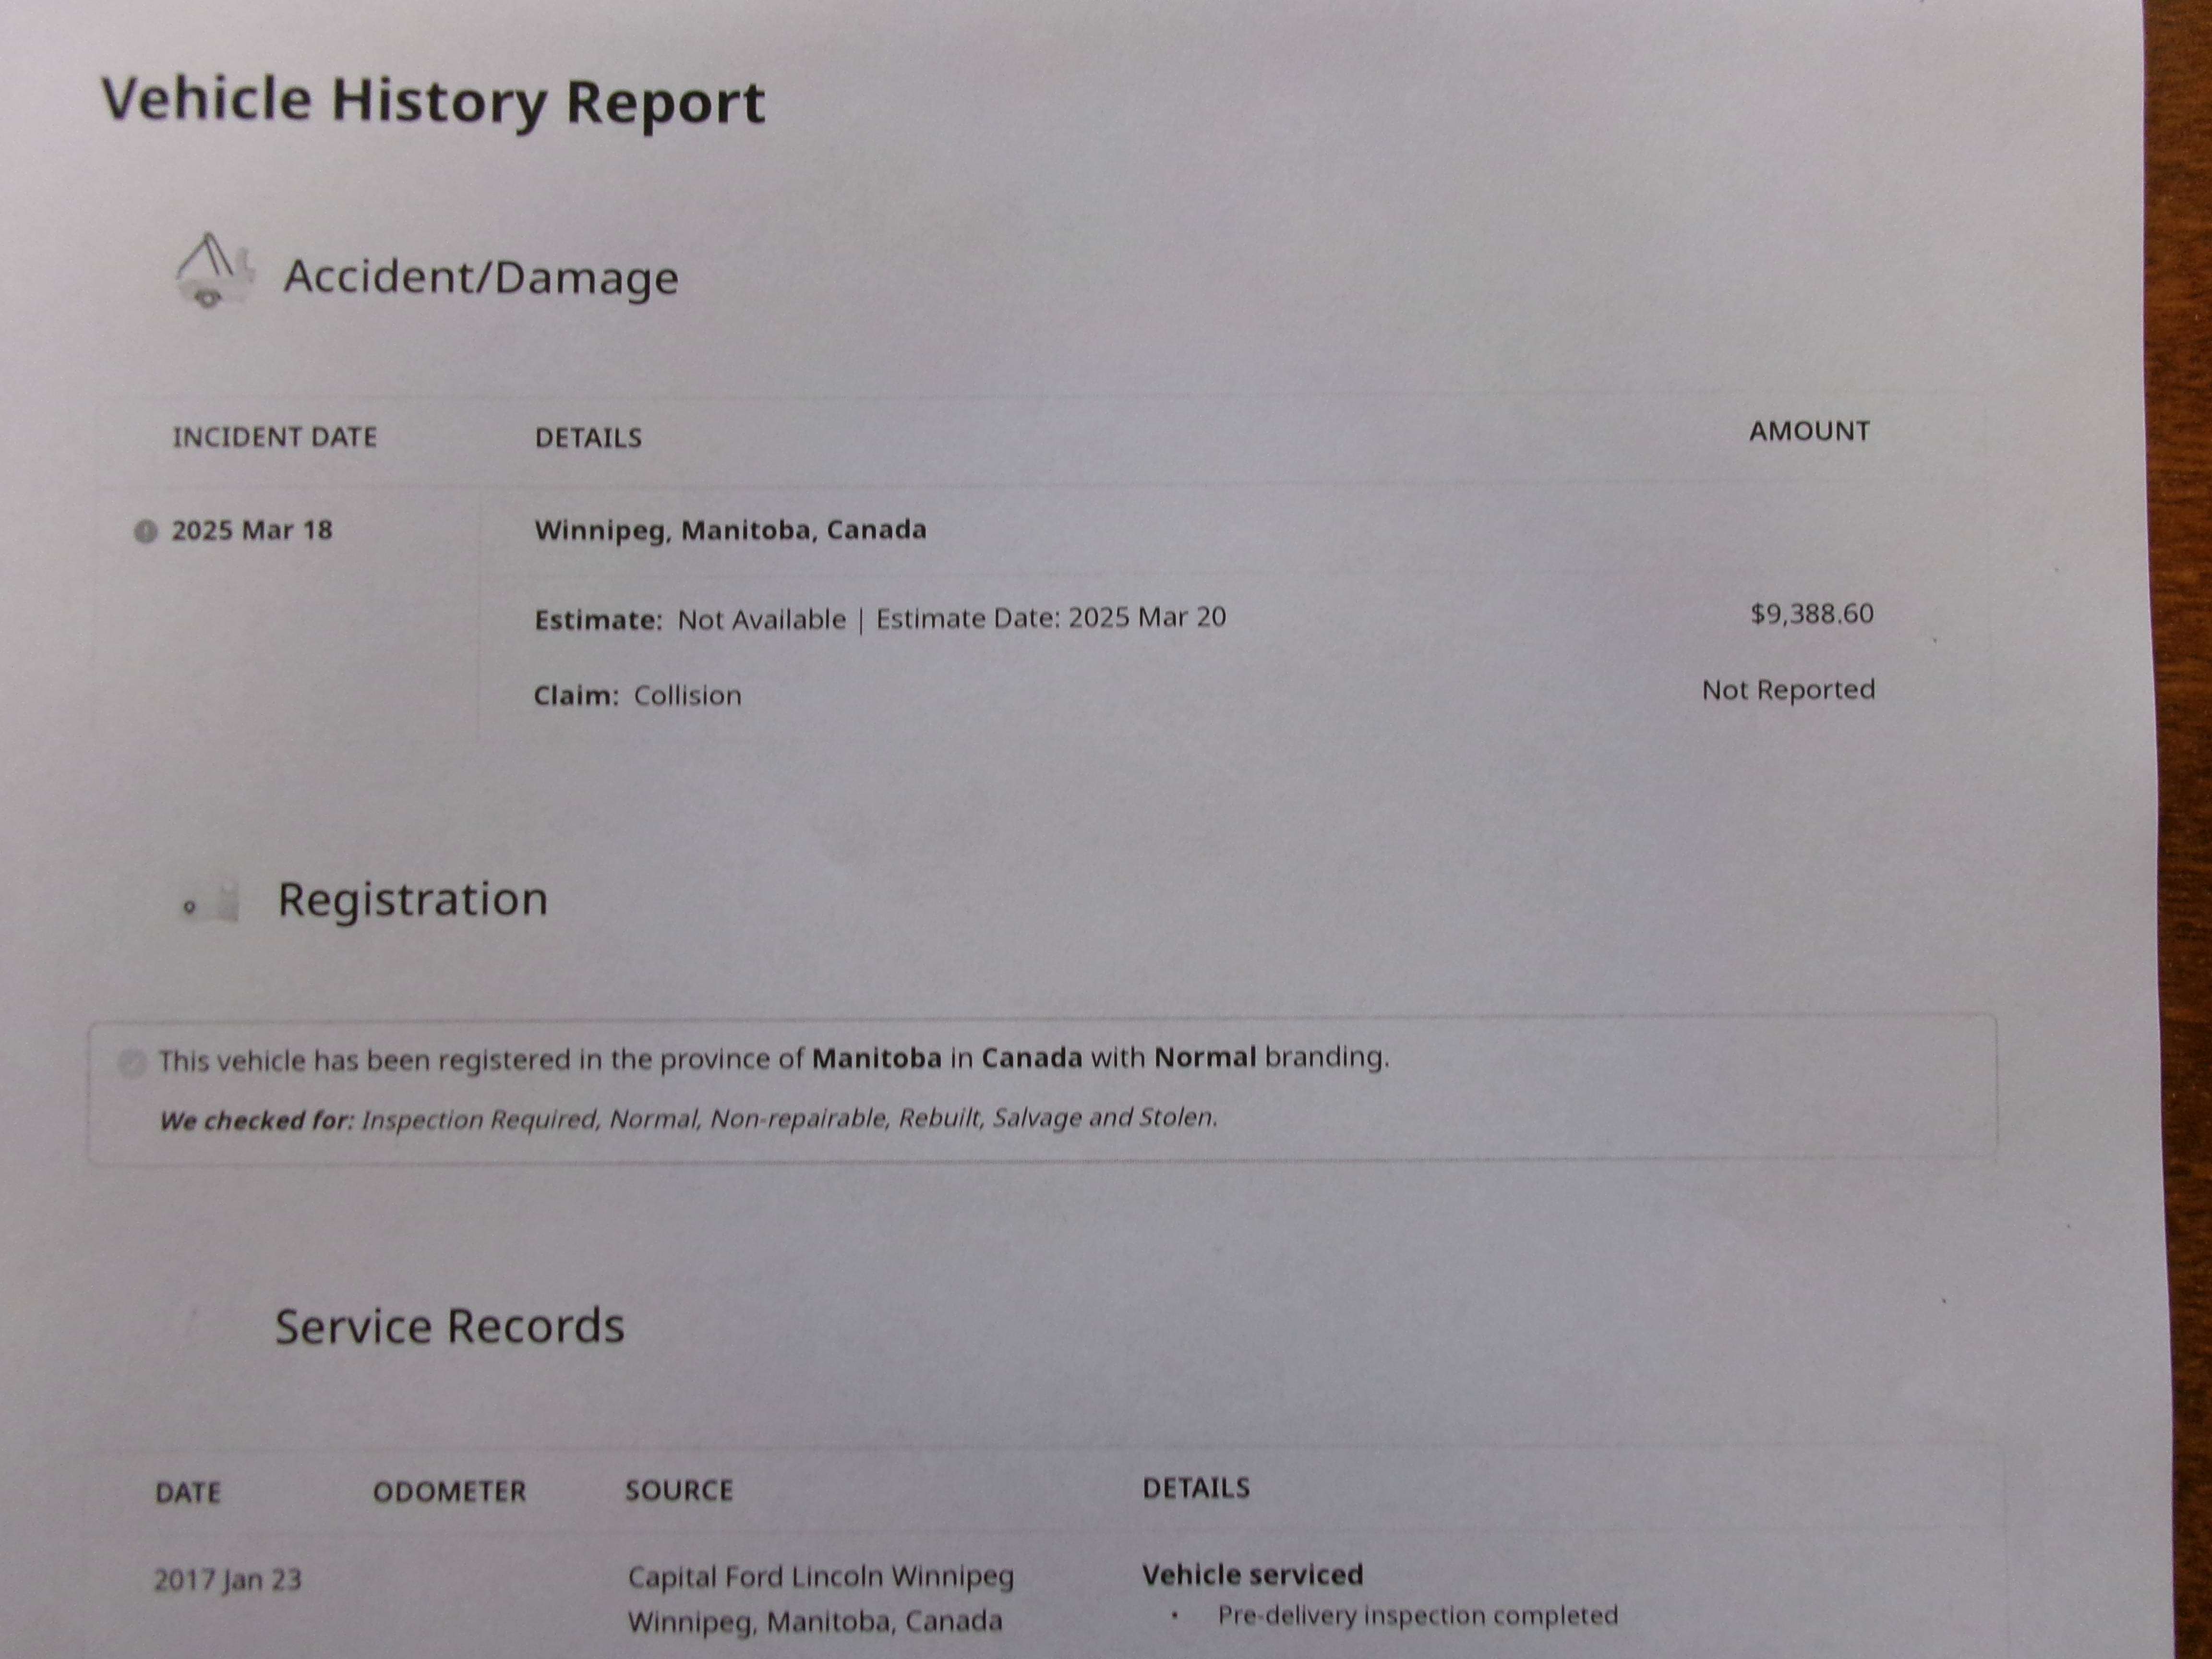This screenshot has height=1659, width=2212.
Task: Click the SOURCE column header
Action: [679, 1490]
